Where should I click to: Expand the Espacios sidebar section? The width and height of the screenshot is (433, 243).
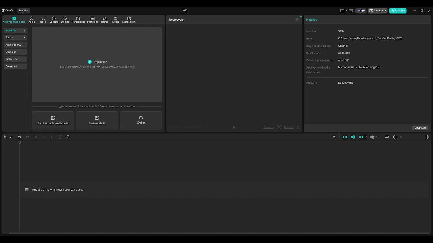pyautogui.click(x=16, y=52)
